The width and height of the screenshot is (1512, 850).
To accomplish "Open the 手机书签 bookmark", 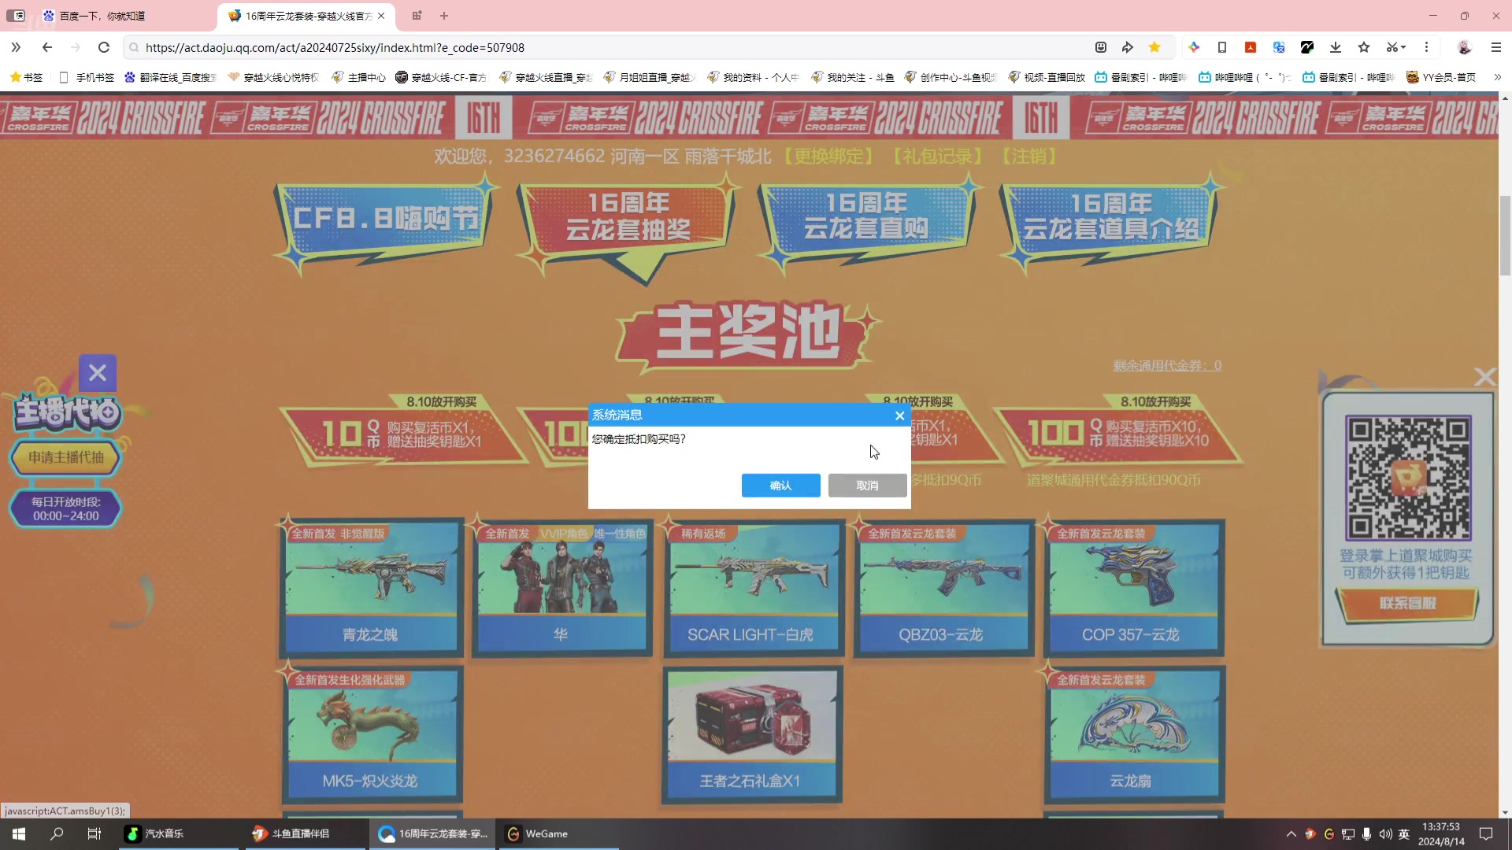I will [87, 77].
